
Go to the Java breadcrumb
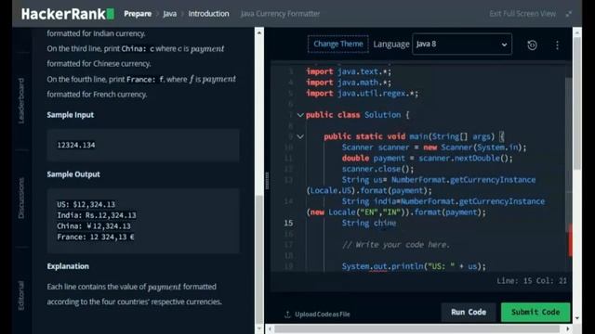click(x=169, y=14)
